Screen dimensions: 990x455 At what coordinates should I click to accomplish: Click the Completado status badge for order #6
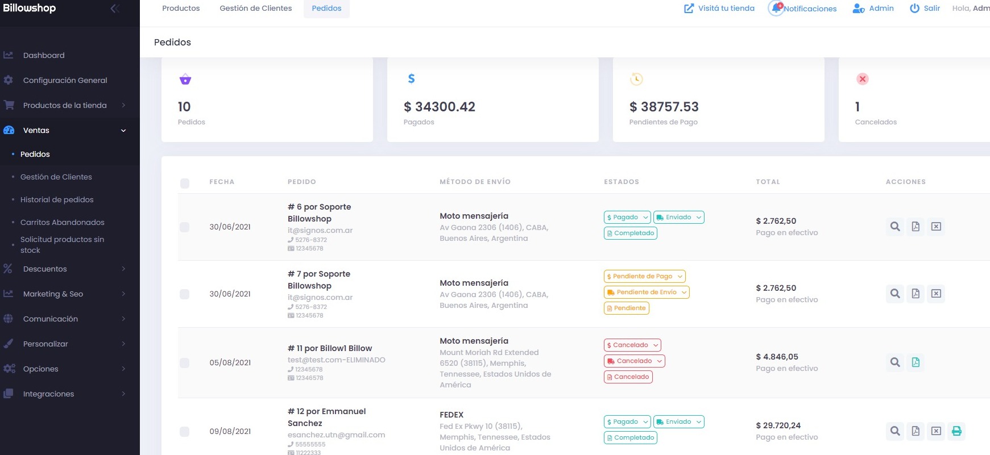631,233
